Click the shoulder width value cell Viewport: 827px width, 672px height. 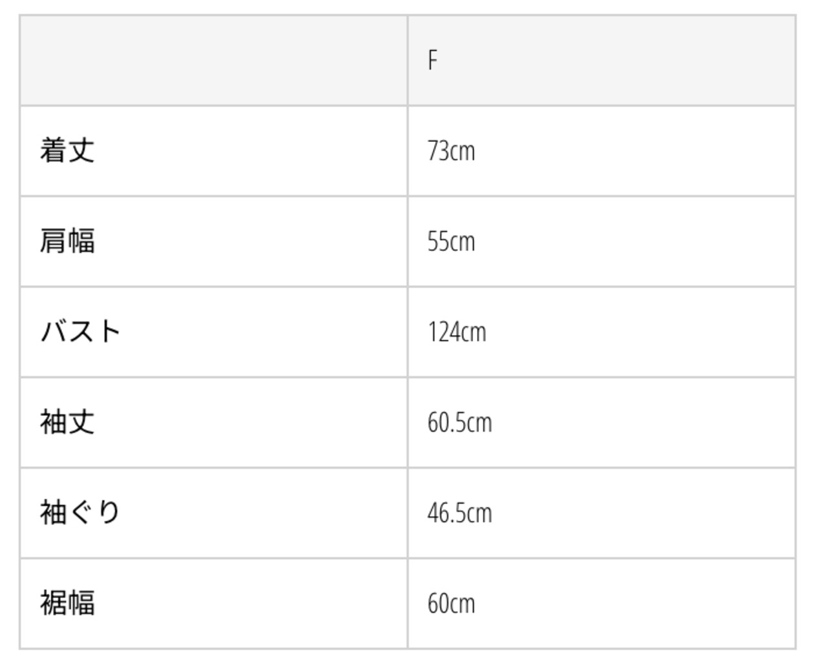tap(601, 241)
